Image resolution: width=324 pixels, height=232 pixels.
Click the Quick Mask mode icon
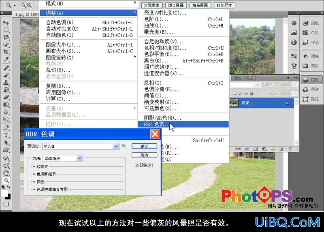coord(6,204)
